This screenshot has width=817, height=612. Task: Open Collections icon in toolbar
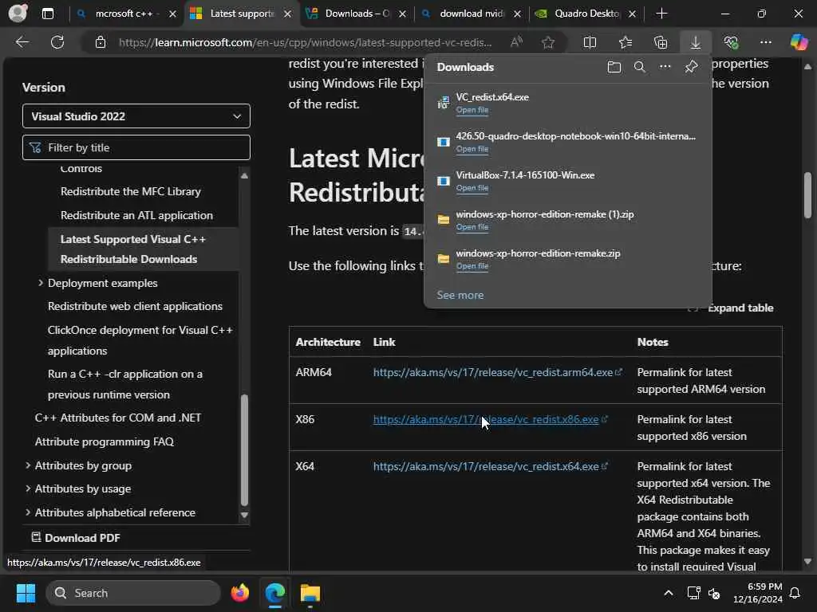pyautogui.click(x=661, y=42)
